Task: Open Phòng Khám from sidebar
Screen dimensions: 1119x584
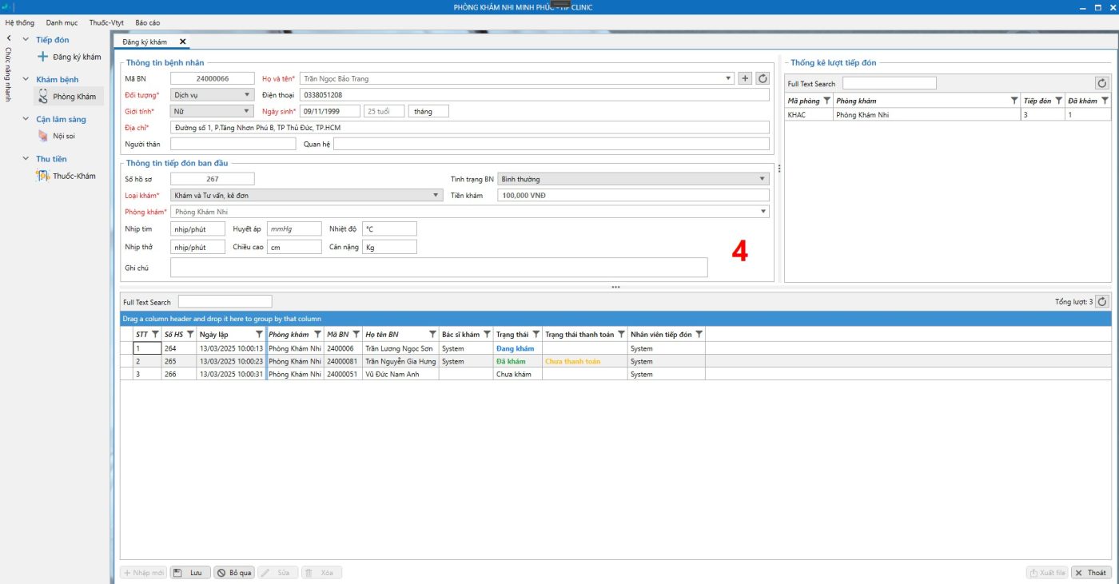Action: (74, 97)
